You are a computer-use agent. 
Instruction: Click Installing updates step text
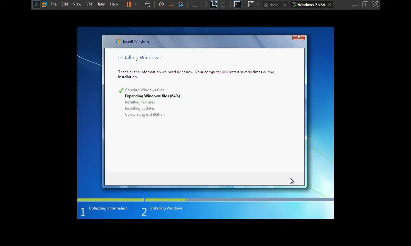[140, 108]
